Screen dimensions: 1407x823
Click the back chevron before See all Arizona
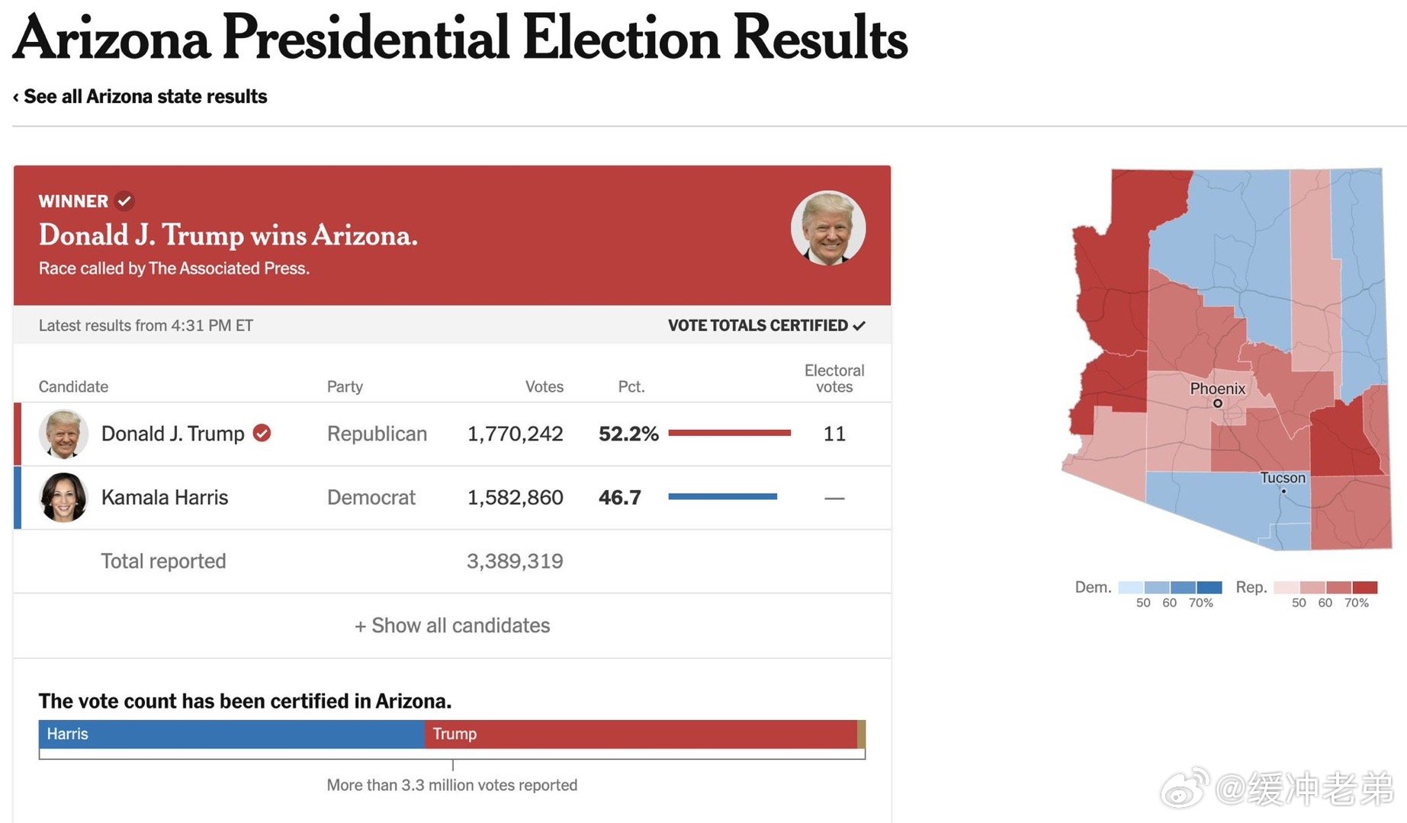click(x=16, y=97)
